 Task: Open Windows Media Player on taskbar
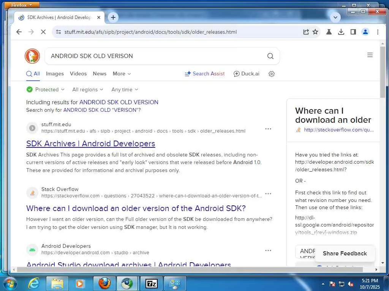click(x=80, y=283)
